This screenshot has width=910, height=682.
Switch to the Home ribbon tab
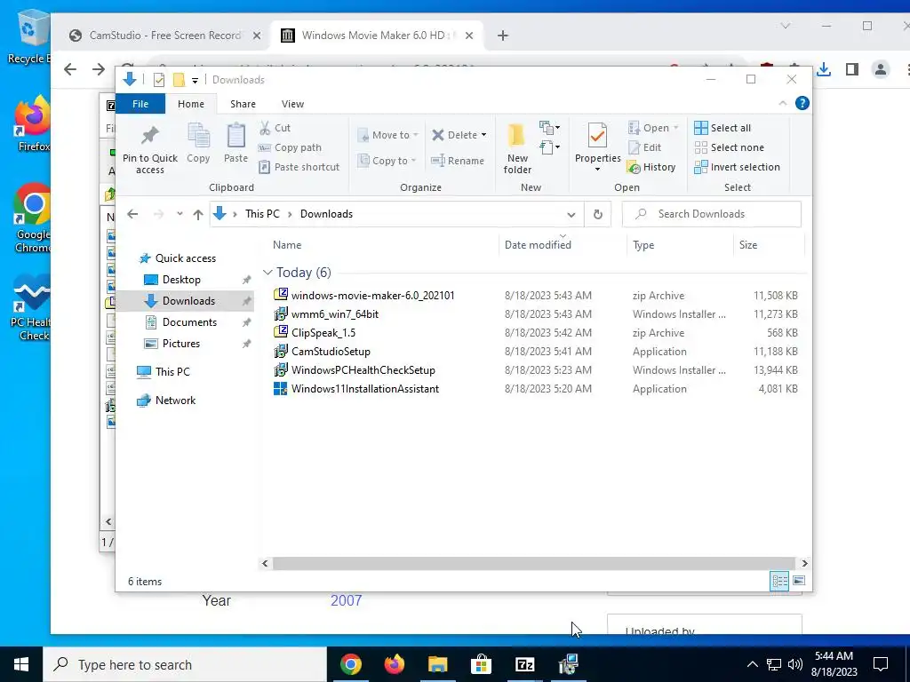(x=191, y=104)
